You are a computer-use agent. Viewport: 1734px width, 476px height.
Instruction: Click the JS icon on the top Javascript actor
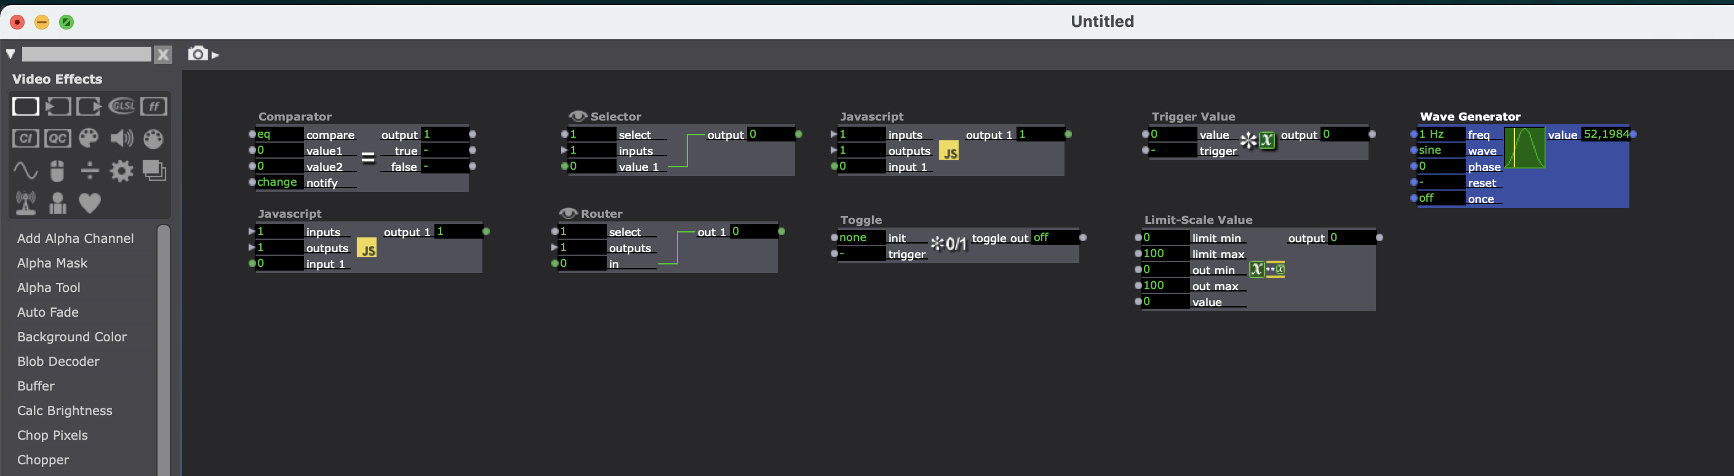(949, 151)
